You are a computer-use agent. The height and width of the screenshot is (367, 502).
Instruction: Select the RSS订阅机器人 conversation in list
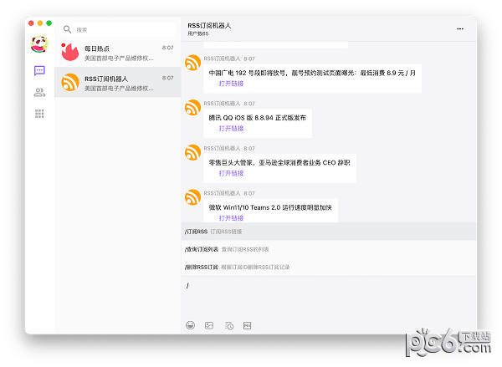coord(117,82)
